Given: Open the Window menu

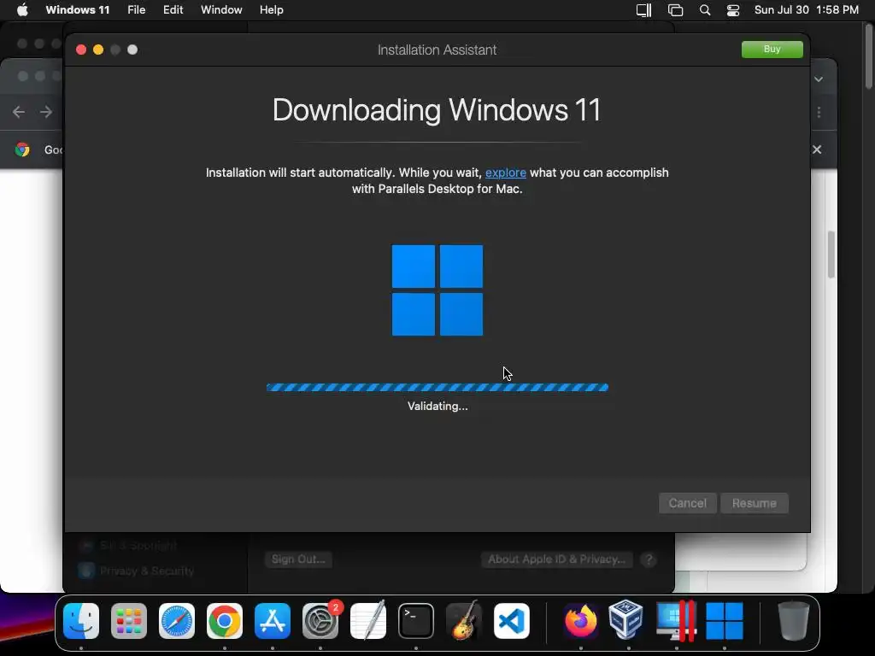Looking at the screenshot, I should click(x=221, y=10).
